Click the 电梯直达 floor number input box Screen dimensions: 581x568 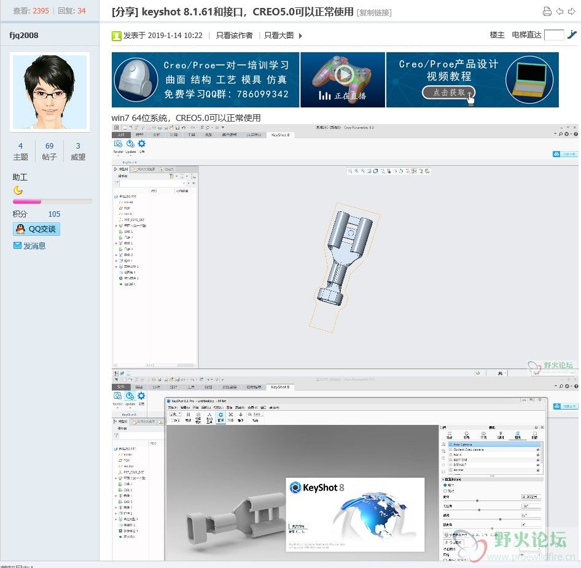tap(554, 35)
